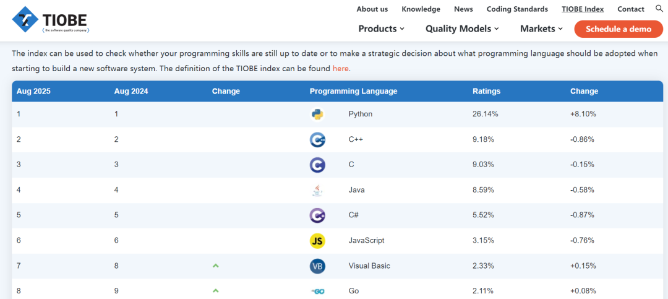The width and height of the screenshot is (668, 299).
Task: Open the About us page
Action: point(372,9)
